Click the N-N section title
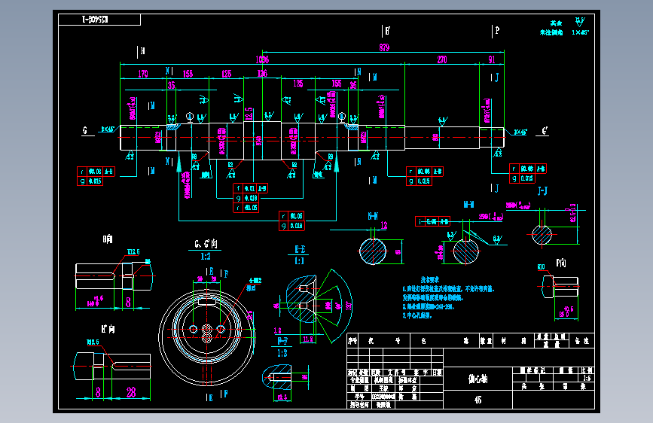This screenshot has width=653, height=423. [373, 216]
